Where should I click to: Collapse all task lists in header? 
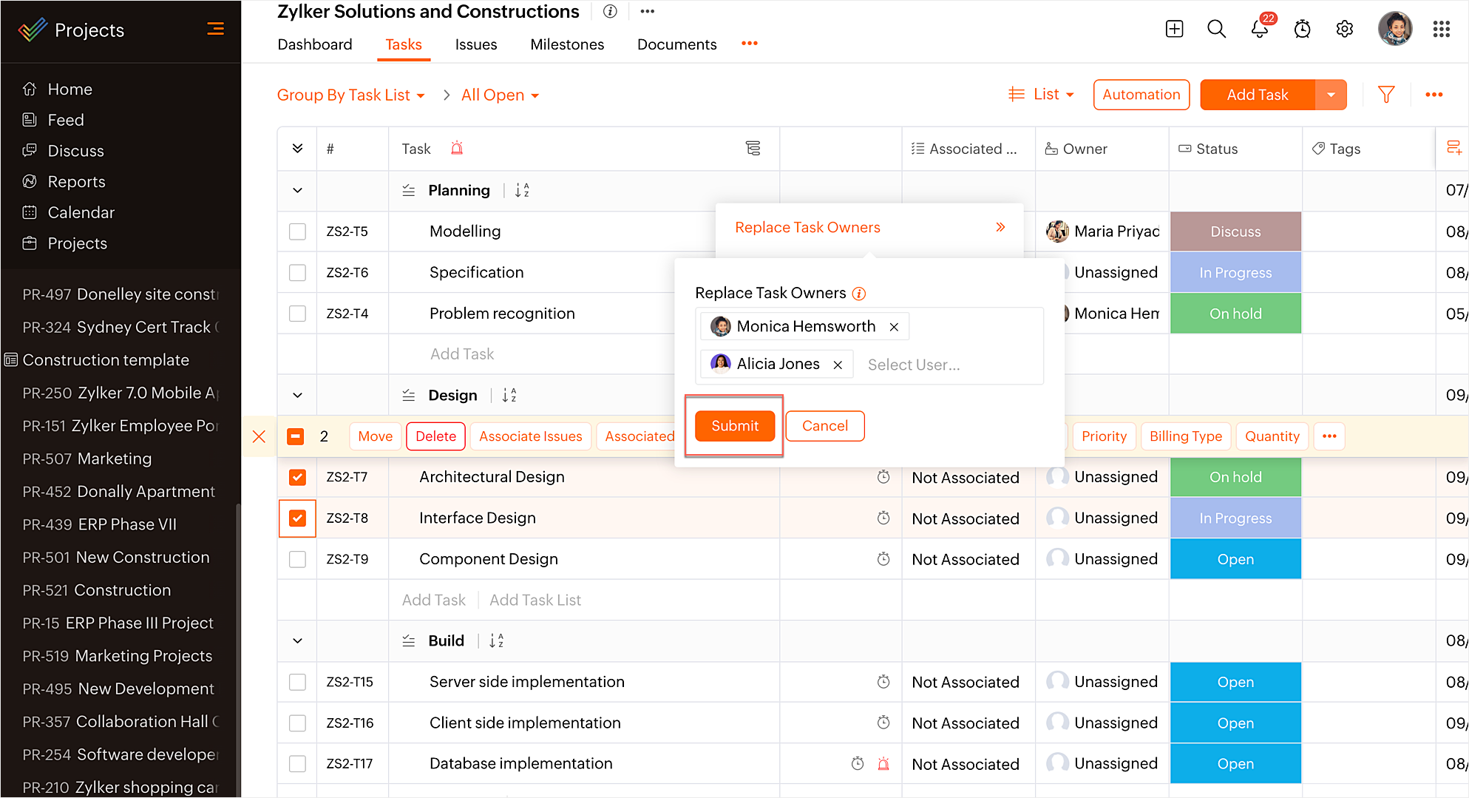coord(297,148)
